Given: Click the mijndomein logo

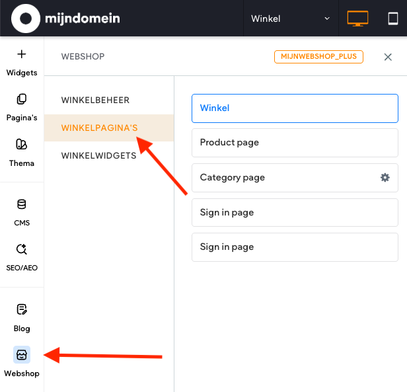Looking at the screenshot, I should (66, 18).
